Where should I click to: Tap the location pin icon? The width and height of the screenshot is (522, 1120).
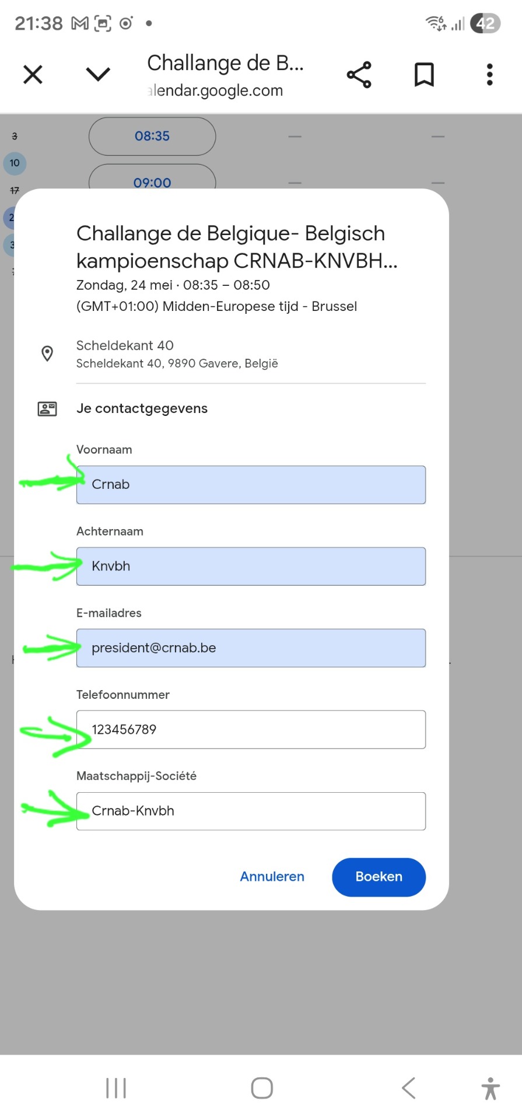(47, 353)
